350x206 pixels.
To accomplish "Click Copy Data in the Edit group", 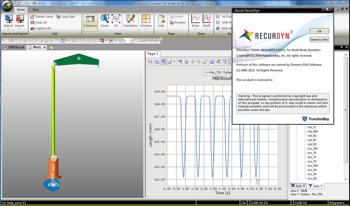I will pos(66,17).
